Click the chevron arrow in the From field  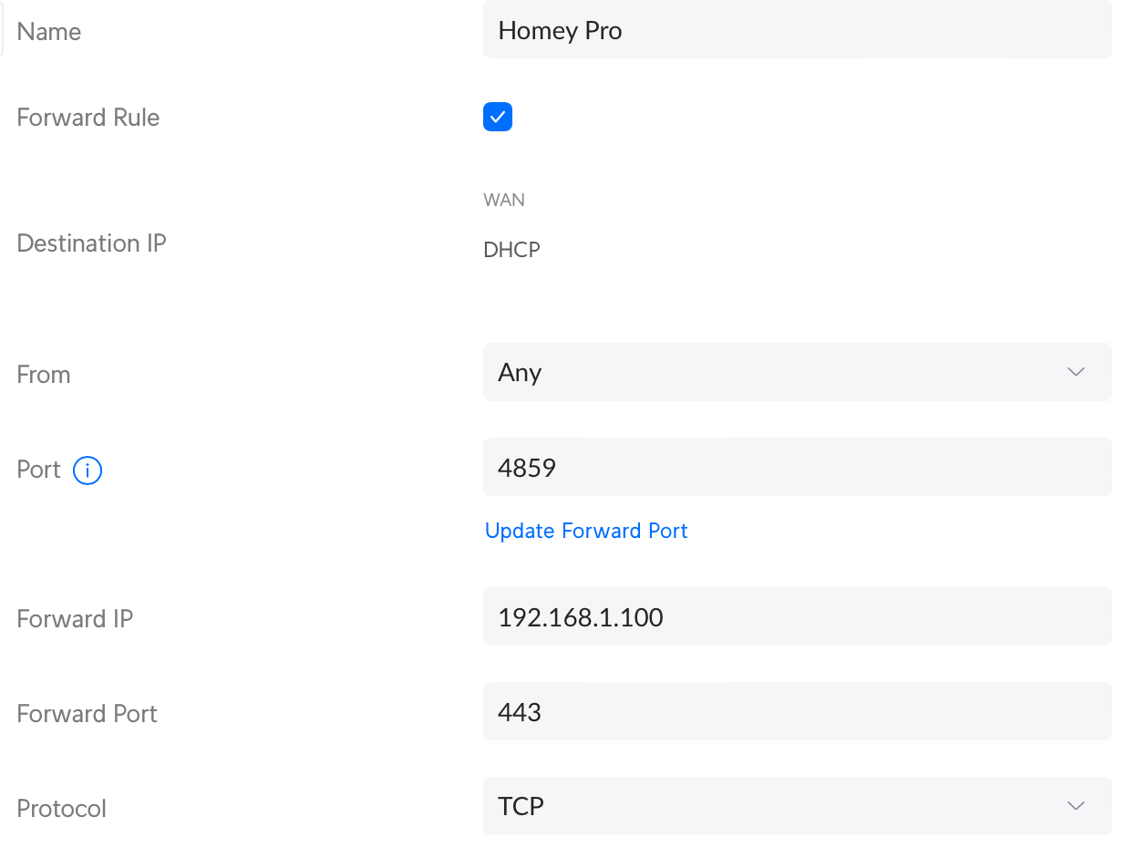1076,372
